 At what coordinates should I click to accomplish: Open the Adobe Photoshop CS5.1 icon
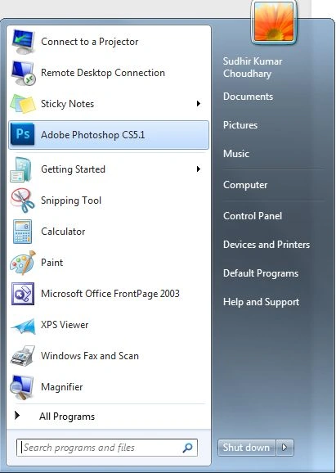tap(22, 134)
